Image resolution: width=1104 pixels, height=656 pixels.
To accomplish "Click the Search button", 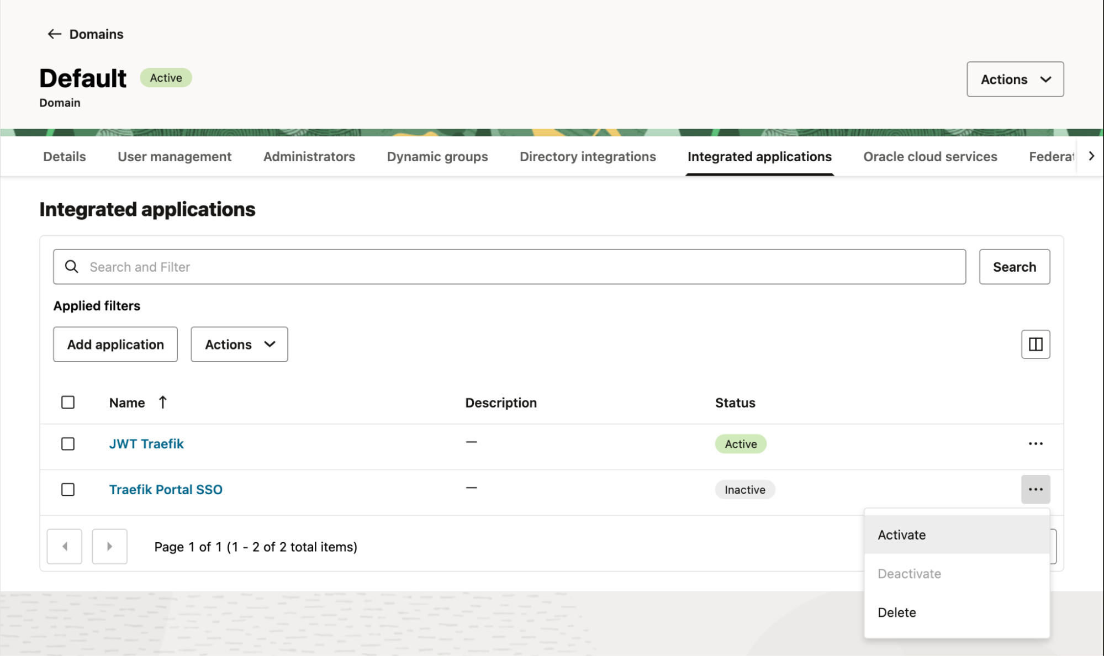I will (x=1015, y=267).
